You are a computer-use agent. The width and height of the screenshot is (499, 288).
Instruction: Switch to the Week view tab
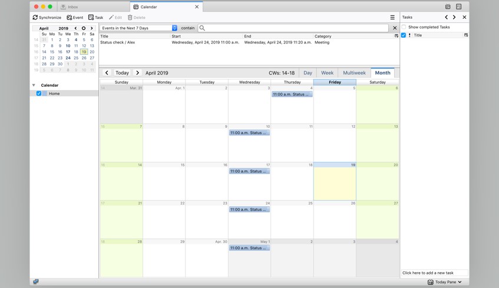(x=327, y=73)
